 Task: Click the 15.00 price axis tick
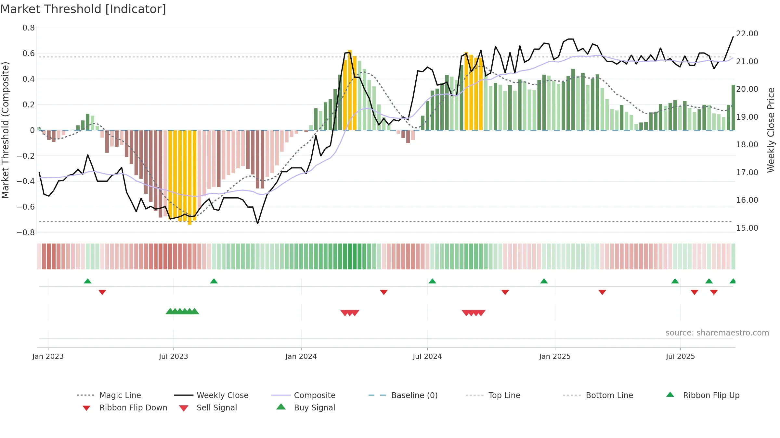[x=747, y=228]
